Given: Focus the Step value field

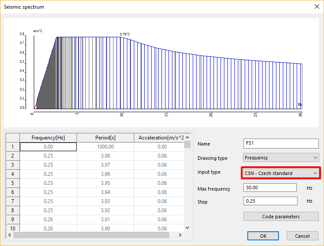Looking at the screenshot, I should point(270,201).
